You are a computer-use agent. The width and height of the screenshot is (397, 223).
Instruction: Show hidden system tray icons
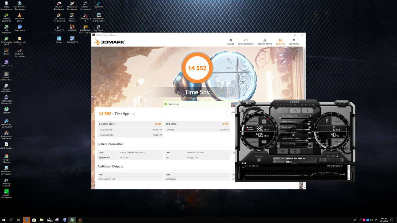(x=360, y=220)
